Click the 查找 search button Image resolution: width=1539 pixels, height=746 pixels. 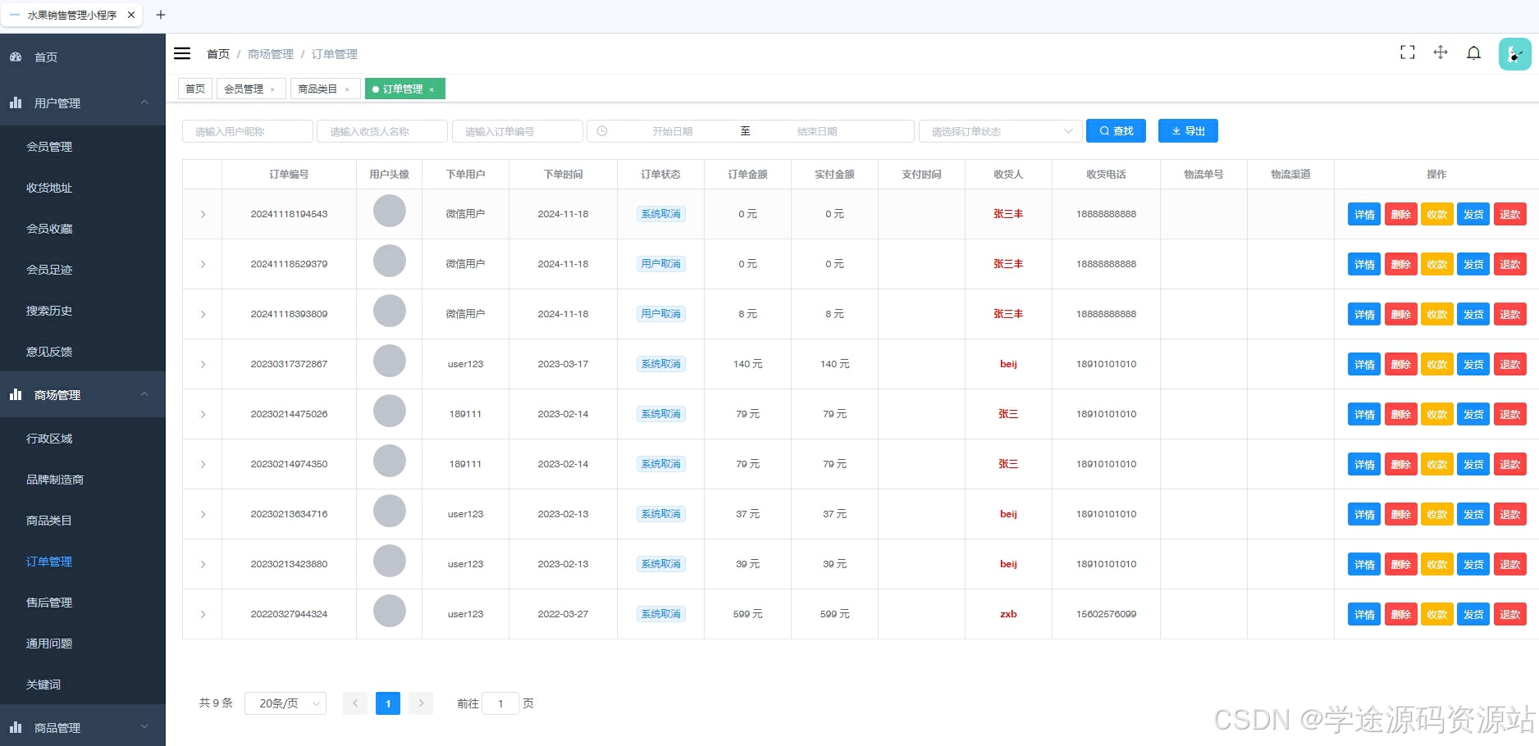pos(1116,131)
